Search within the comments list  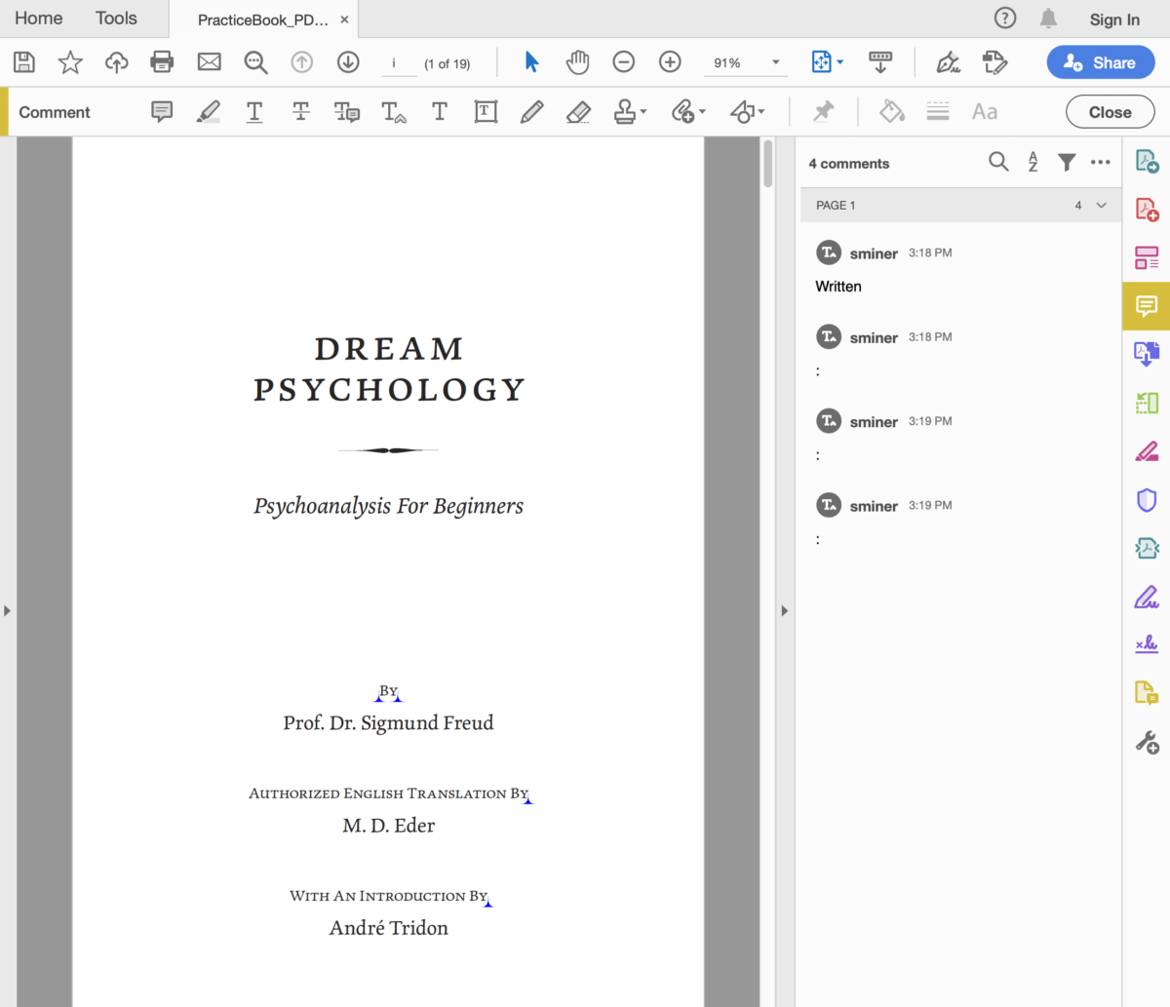coord(998,162)
